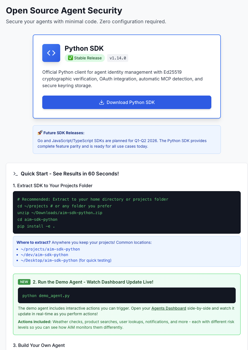Click the Extract SDK to Your Projects Folder heading

[53, 186]
